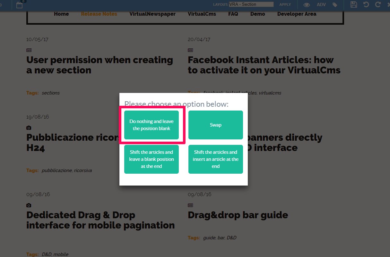Screen dimensions: 390x257
Task: Go to the Developer Area menu
Action: coord(297,14)
